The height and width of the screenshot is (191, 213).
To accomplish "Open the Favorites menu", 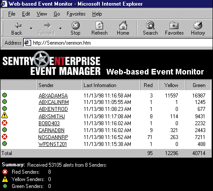I will point(76,14).
